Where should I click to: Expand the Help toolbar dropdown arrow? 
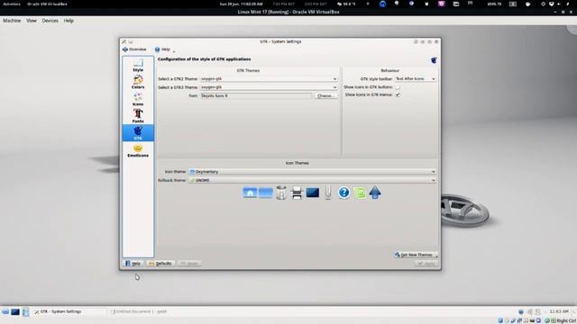(x=174, y=50)
